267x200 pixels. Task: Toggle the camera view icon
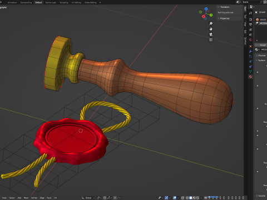click(x=211, y=34)
